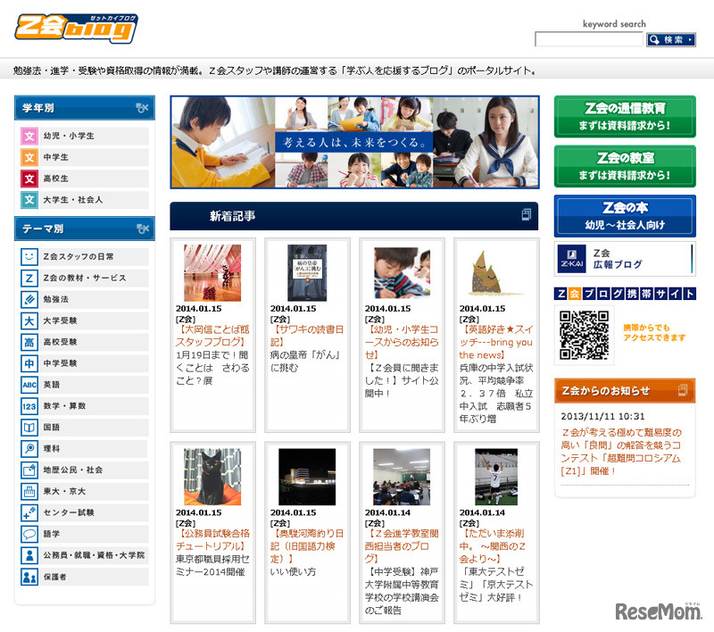Open 公務員試験合格チュートリアル article link
Screen dimensions: 714x632
tap(212, 539)
